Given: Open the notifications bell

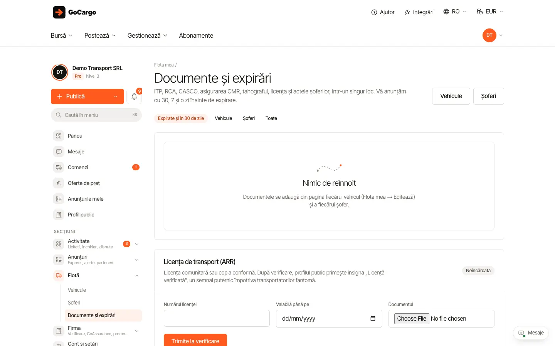Looking at the screenshot, I should (134, 96).
